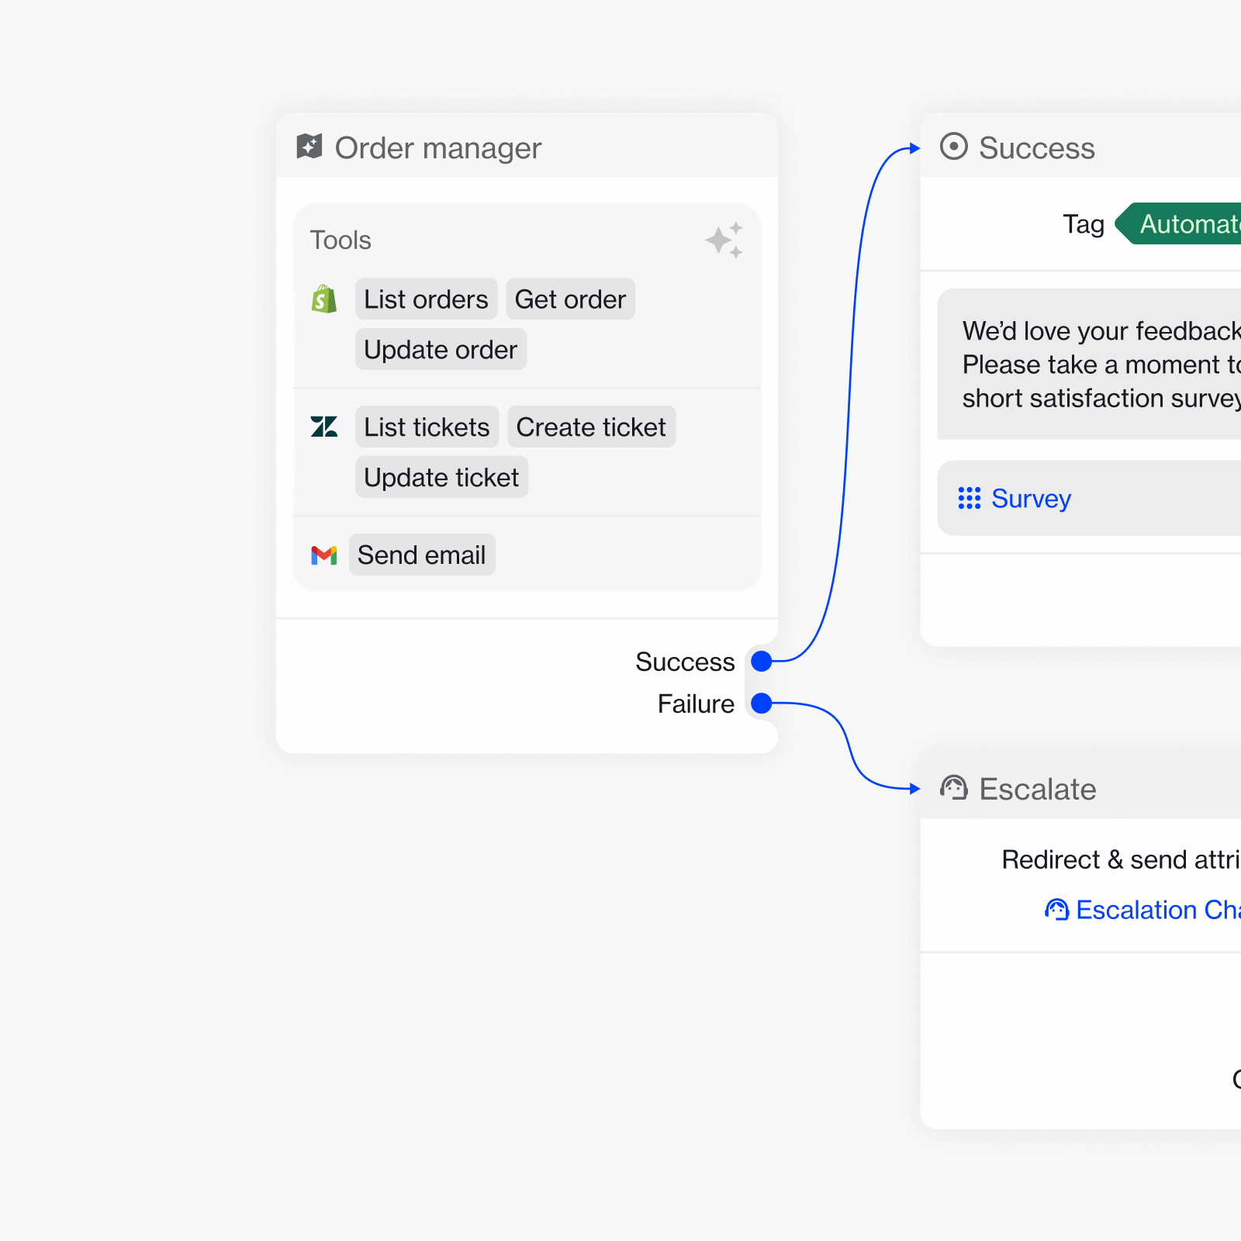The width and height of the screenshot is (1241, 1241).
Task: Choose the Update order tool chip
Action: coord(441,350)
